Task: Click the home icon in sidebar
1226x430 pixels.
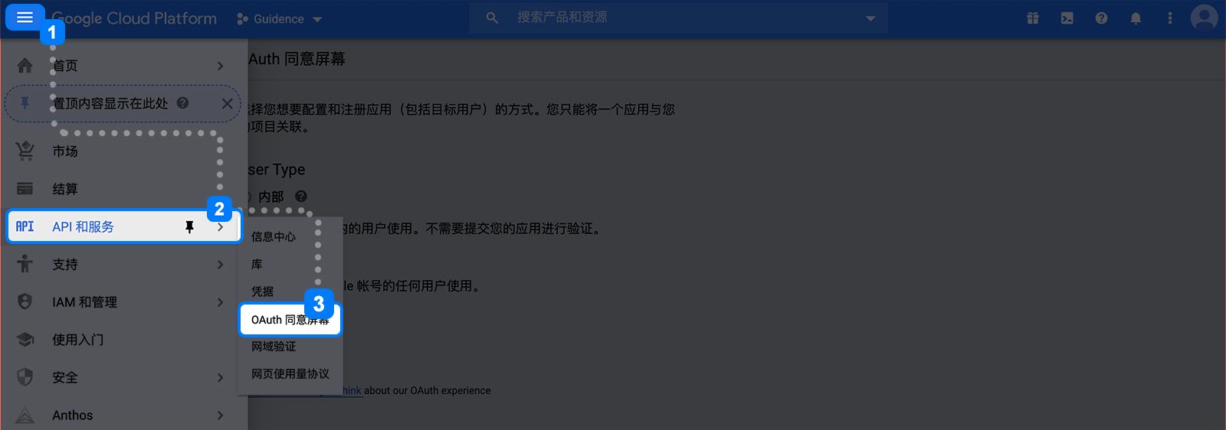Action: click(25, 66)
